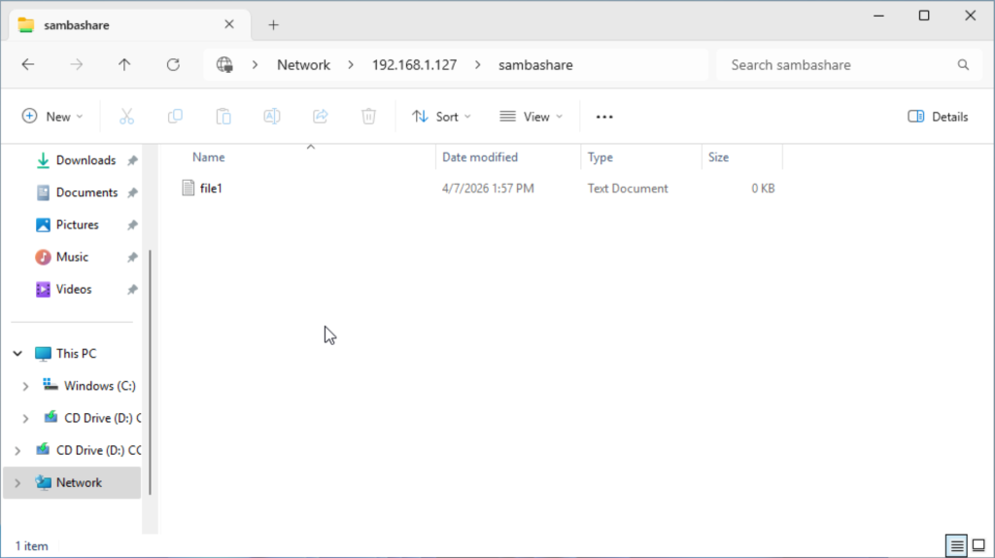The width and height of the screenshot is (995, 558).
Task: Go forward with the right arrow
Action: click(x=76, y=65)
